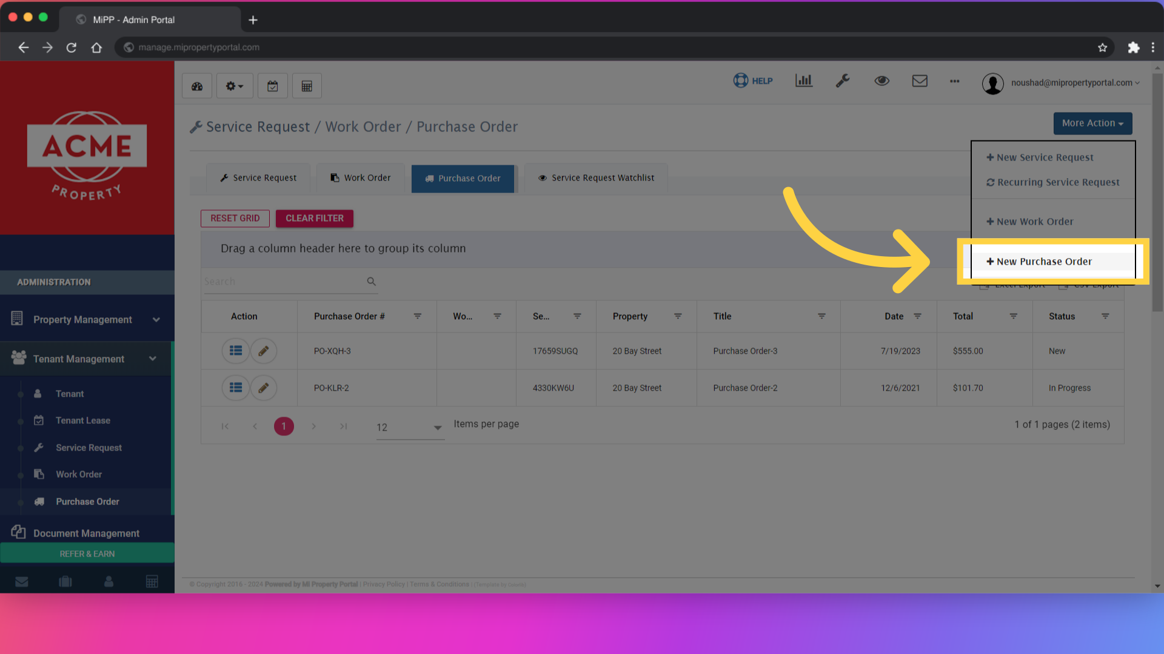Click the REFER & EARN button
Viewport: 1164px width, 654px height.
click(x=87, y=553)
